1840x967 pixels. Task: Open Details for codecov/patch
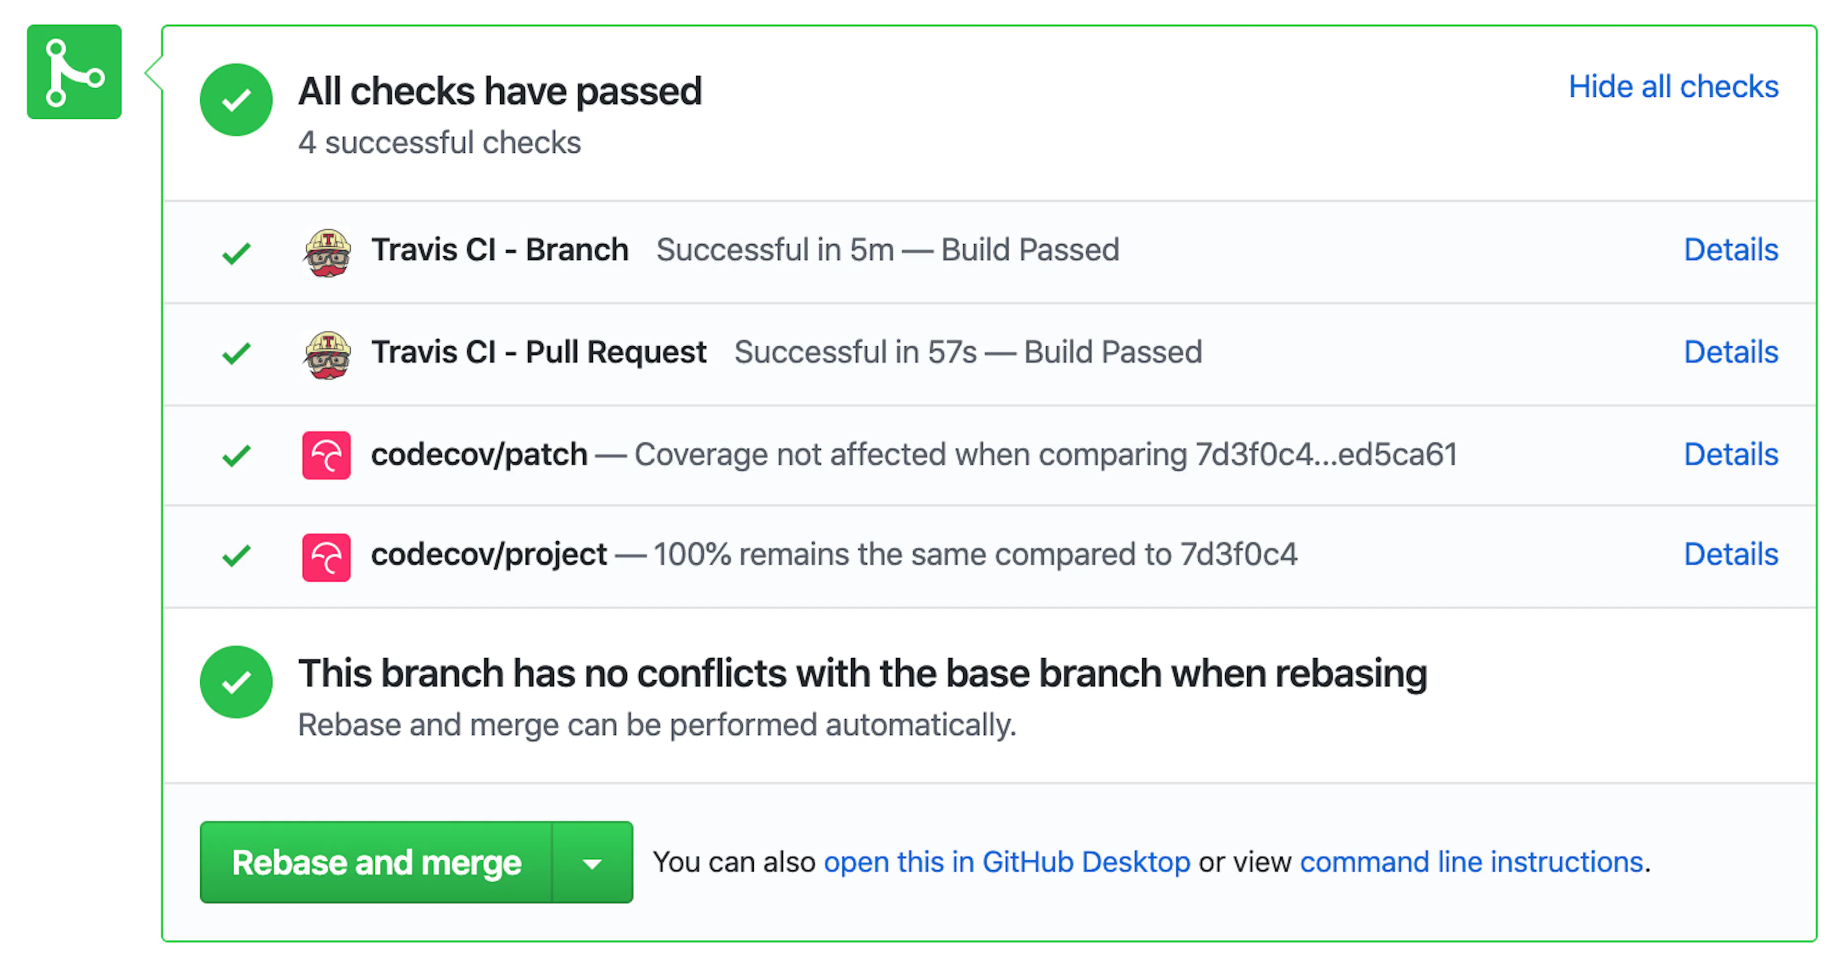1731,454
